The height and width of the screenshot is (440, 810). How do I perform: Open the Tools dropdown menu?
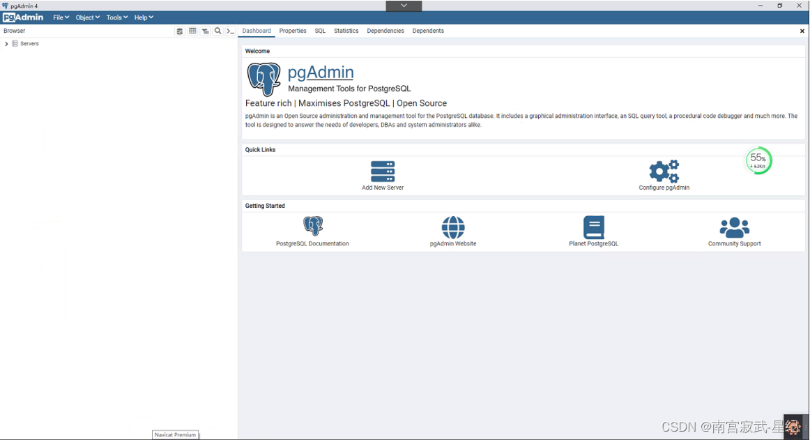point(116,17)
